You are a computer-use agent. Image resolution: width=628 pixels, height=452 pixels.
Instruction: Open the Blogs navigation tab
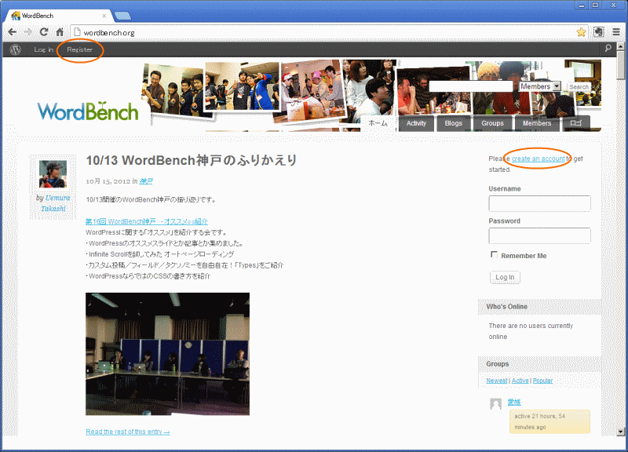point(454,123)
